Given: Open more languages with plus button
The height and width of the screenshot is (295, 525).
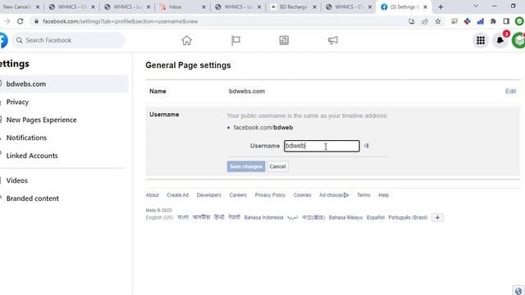Looking at the screenshot, I should click(437, 218).
